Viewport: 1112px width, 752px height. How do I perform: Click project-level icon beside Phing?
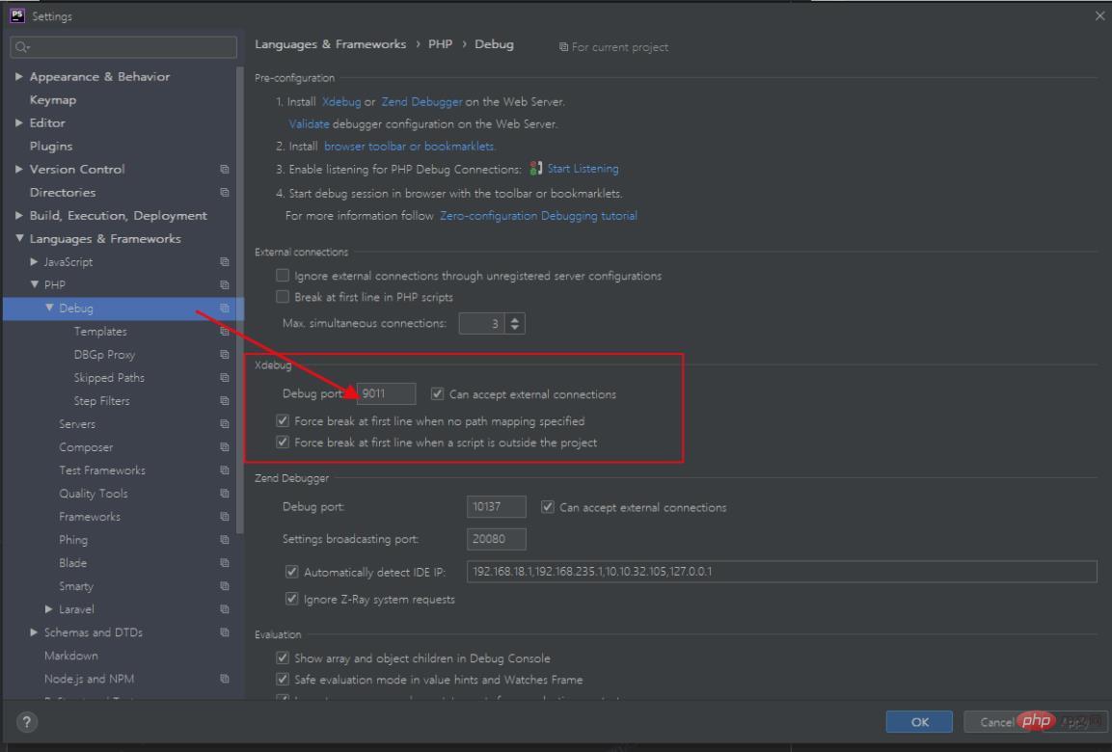tap(225, 540)
